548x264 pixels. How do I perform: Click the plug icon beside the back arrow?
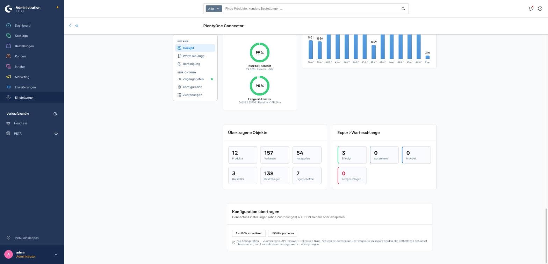[77, 26]
